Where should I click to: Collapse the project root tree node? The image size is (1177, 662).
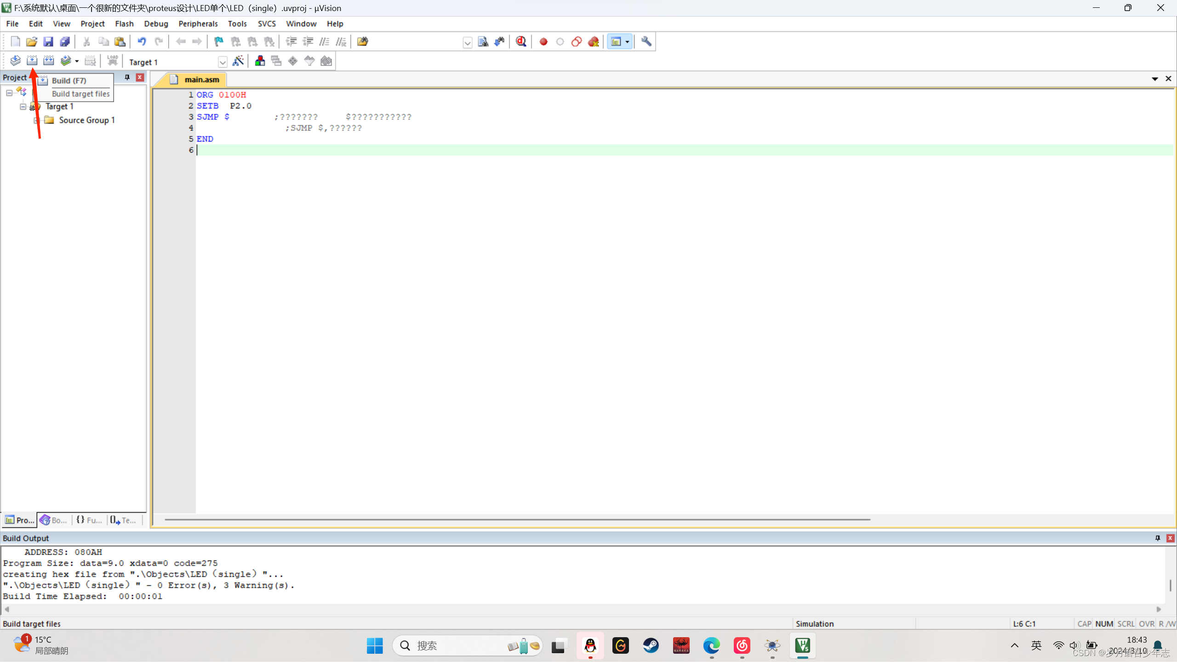(x=9, y=93)
